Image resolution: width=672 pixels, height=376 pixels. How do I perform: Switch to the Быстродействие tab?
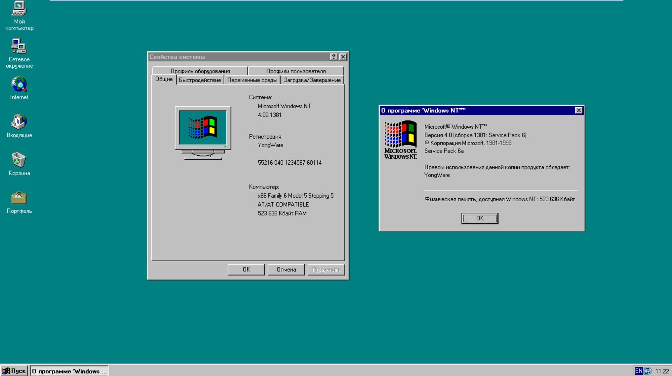click(x=200, y=80)
